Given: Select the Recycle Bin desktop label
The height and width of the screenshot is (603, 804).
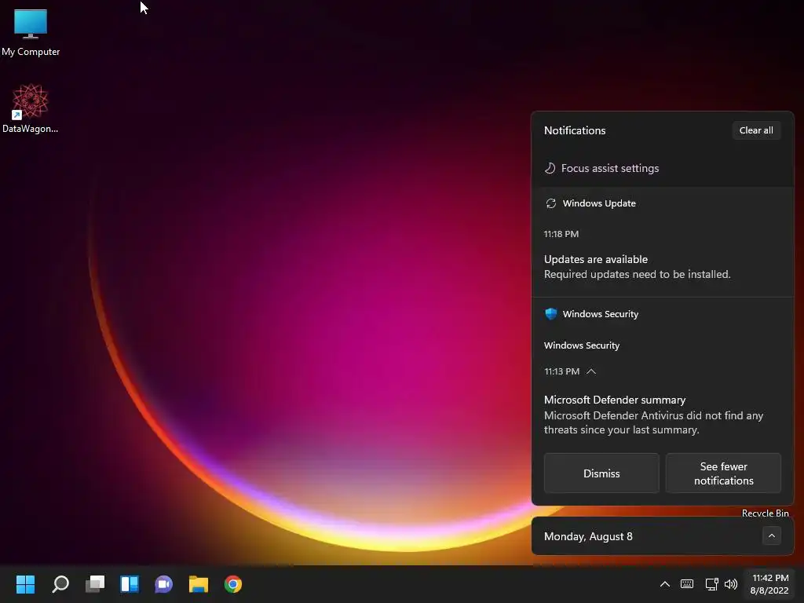Looking at the screenshot, I should (765, 513).
